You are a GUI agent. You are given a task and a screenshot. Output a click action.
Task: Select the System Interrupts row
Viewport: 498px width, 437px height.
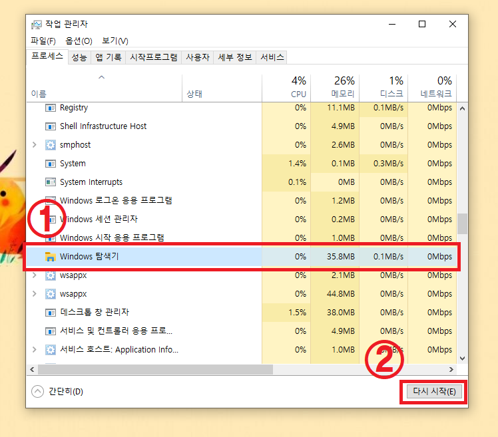242,182
